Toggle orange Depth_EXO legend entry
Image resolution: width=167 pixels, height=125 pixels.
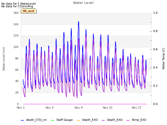87,120
